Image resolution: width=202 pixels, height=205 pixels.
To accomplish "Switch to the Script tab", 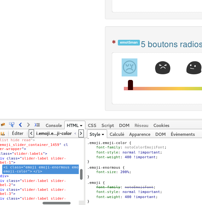I will tap(108, 125).
